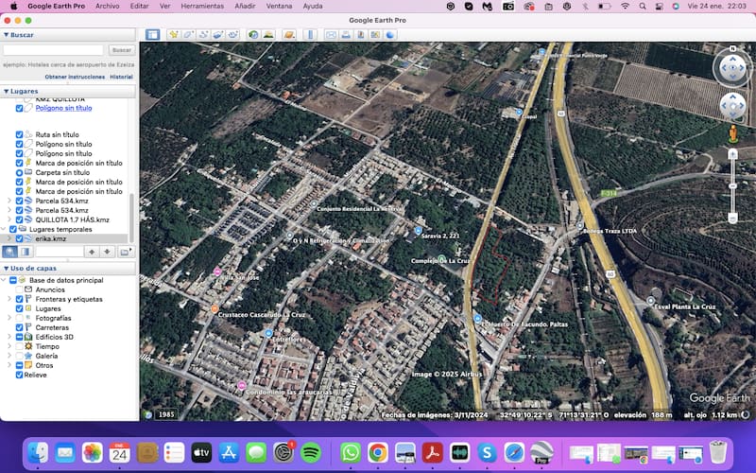756x473 pixels.
Task: Click the zoom-in plus end of zoom slider
Action: tap(733, 154)
